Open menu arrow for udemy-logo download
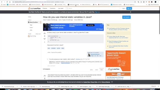Image resolution: width=160 pixels, height=90 pixels. point(74,86)
